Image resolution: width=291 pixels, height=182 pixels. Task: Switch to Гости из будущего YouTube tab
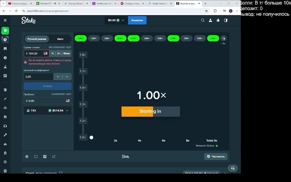point(20,4)
